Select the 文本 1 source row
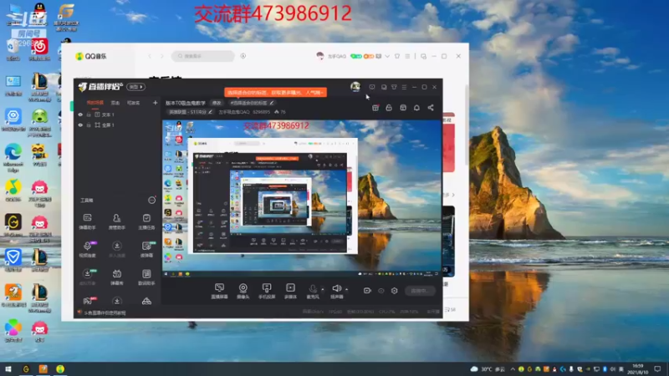This screenshot has height=376, width=669. click(116, 114)
